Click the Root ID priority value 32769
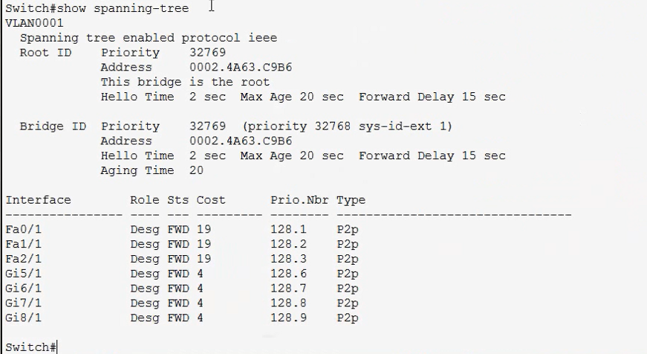 (x=207, y=53)
